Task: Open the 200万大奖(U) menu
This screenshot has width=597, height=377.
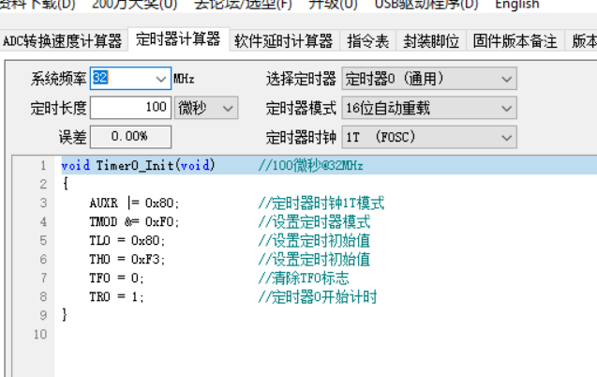Action: coord(134,5)
